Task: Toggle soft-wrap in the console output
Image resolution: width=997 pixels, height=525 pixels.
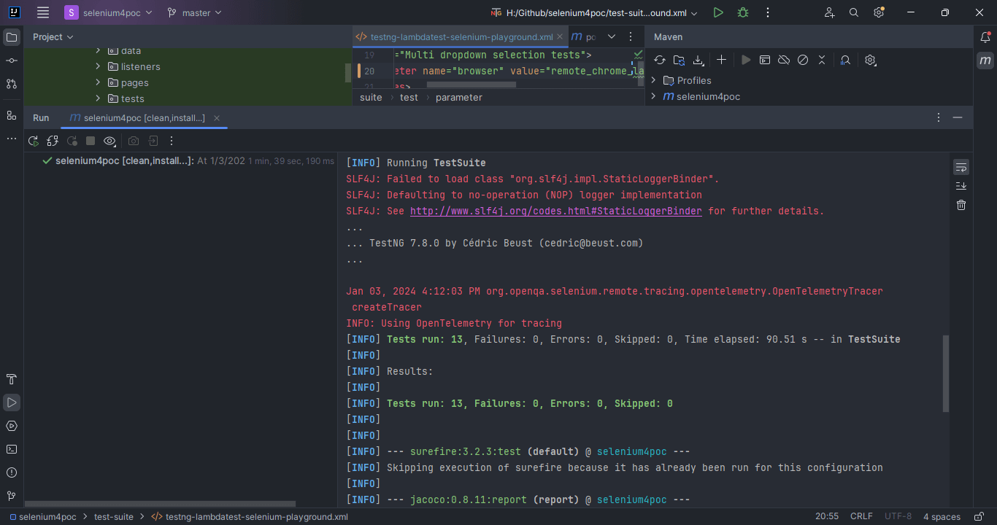Action: [x=961, y=166]
